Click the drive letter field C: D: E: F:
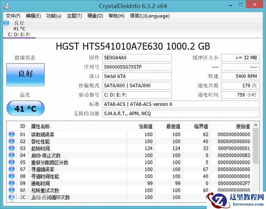The height and width of the screenshot is (209, 266). (x=137, y=95)
